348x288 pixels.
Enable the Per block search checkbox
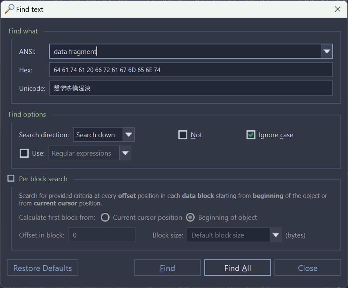(x=11, y=178)
